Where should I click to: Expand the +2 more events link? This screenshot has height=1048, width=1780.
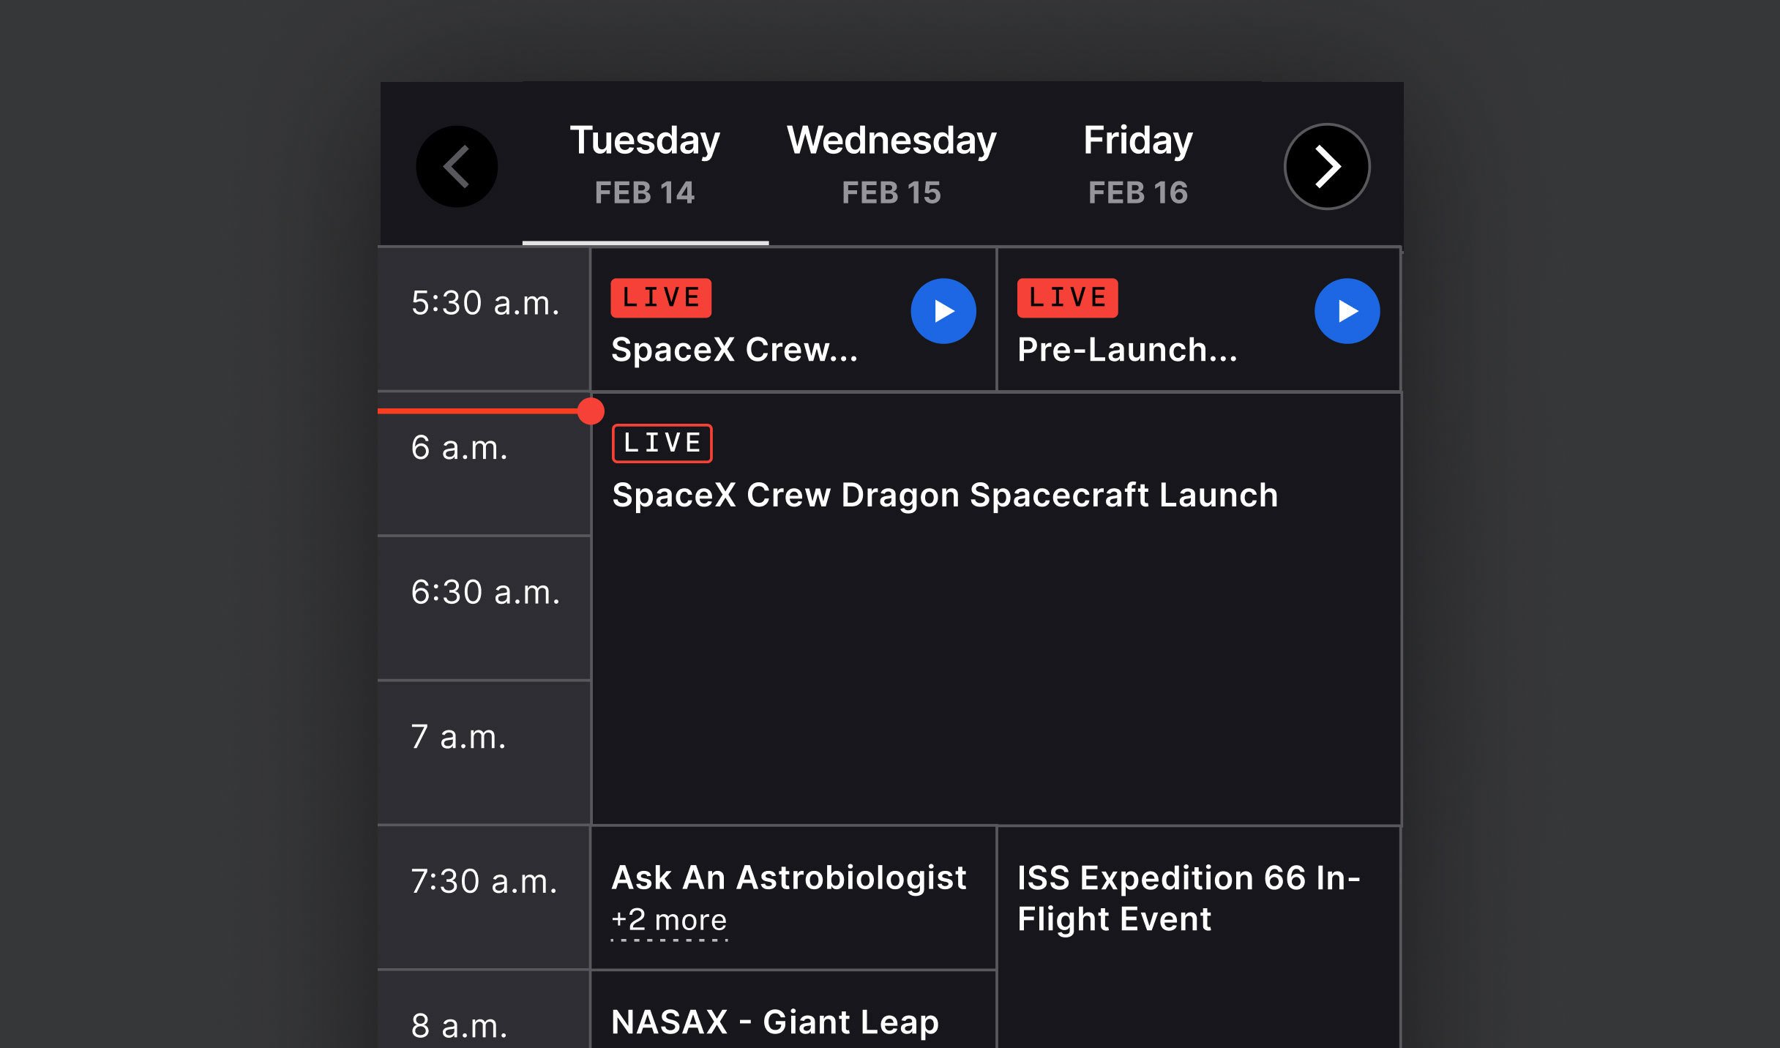pyautogui.click(x=669, y=921)
